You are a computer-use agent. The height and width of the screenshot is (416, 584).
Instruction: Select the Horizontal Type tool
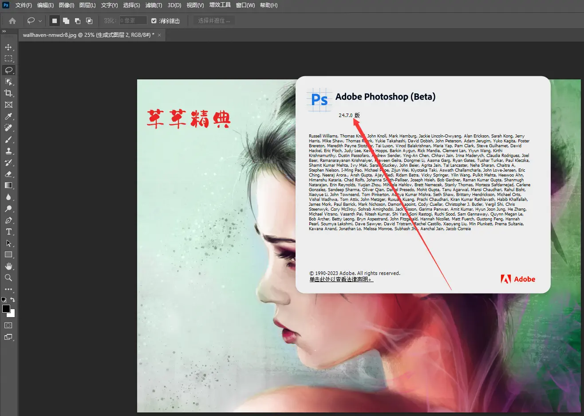[x=8, y=232]
